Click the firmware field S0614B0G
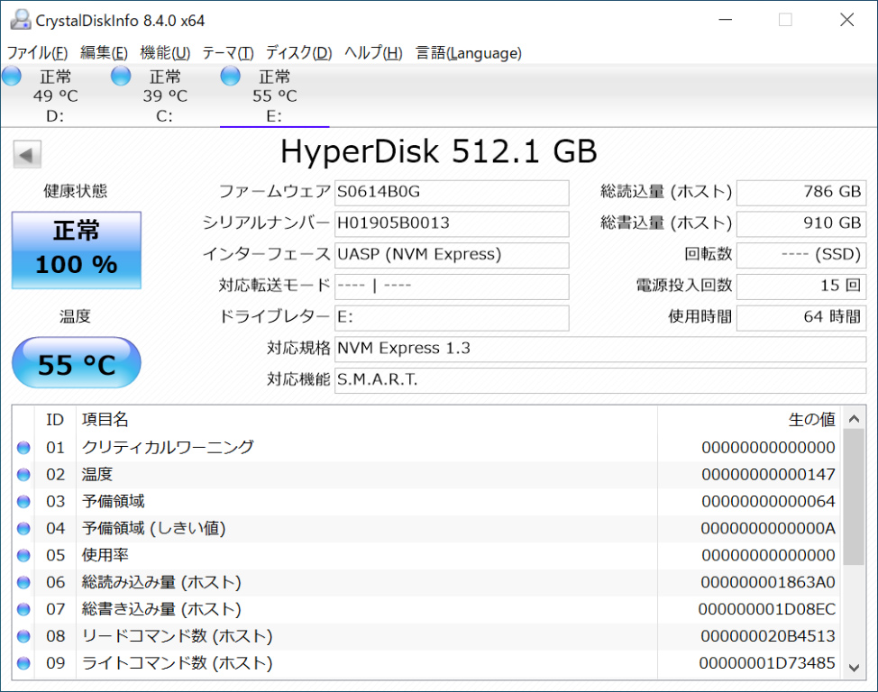Viewport: 878px width, 692px height. pos(451,193)
